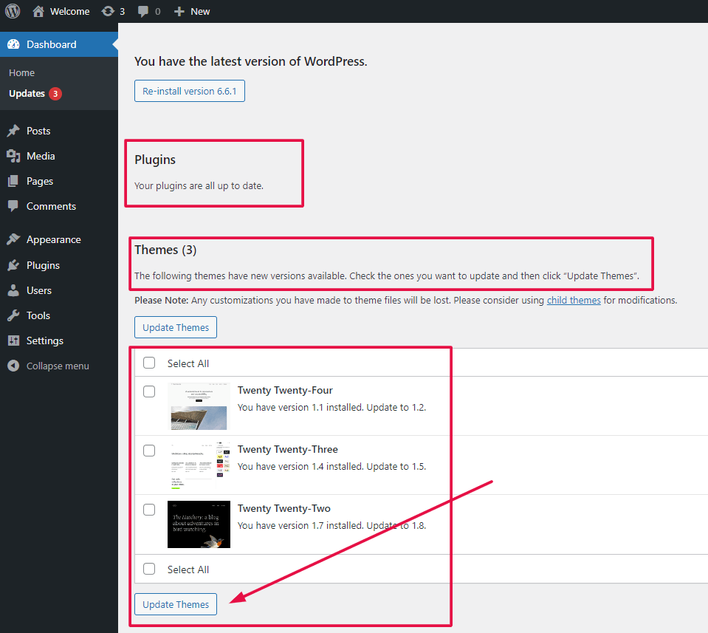Viewport: 708px width, 633px height.
Task: Click the lower Update Themes button
Action: (x=176, y=604)
